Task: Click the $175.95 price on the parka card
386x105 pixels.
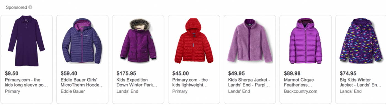Action: (126, 73)
